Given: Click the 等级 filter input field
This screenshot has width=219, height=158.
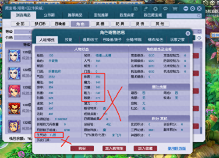Looking at the screenshot, I should click(23, 32).
